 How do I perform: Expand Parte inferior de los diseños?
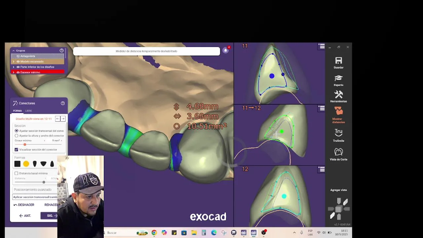coord(14,67)
